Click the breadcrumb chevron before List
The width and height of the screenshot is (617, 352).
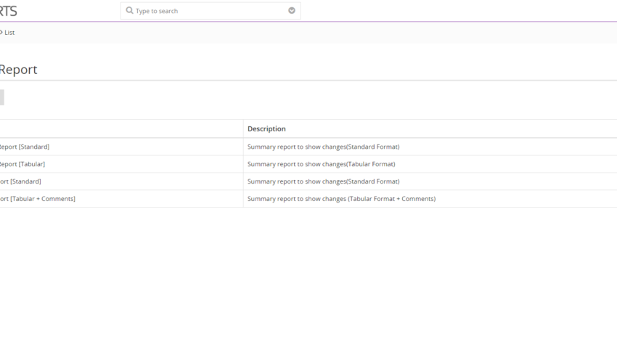[1, 32]
